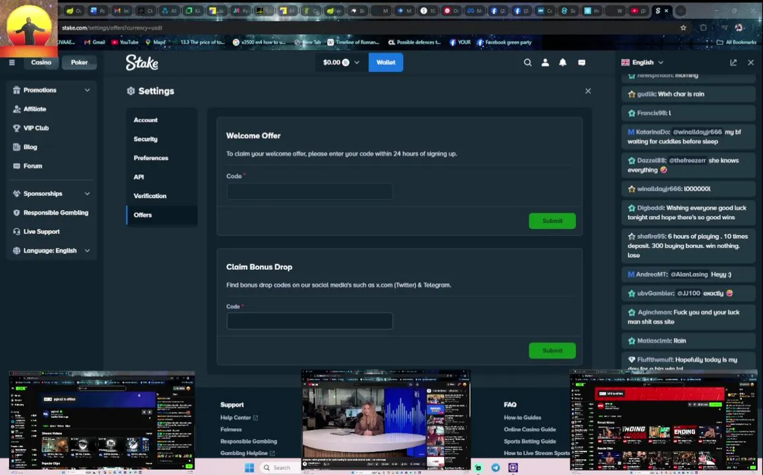Open the Fairness footer link

coord(231,429)
